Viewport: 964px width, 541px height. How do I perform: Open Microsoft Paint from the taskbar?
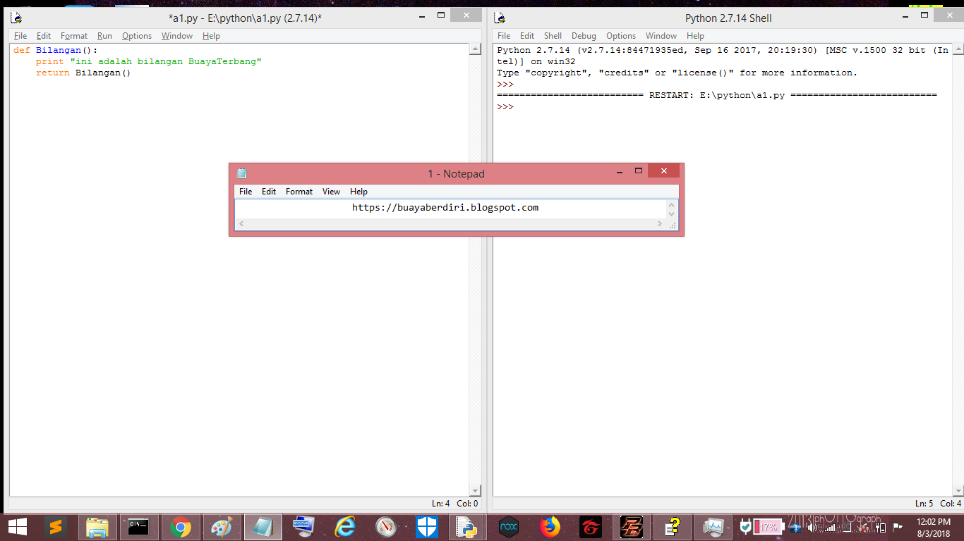[x=222, y=526]
